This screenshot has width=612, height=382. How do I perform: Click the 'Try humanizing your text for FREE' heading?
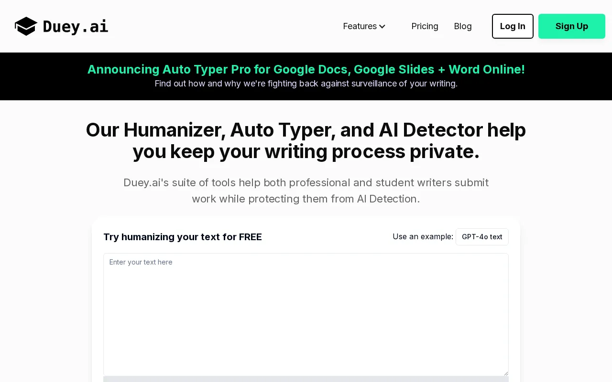pos(183,237)
